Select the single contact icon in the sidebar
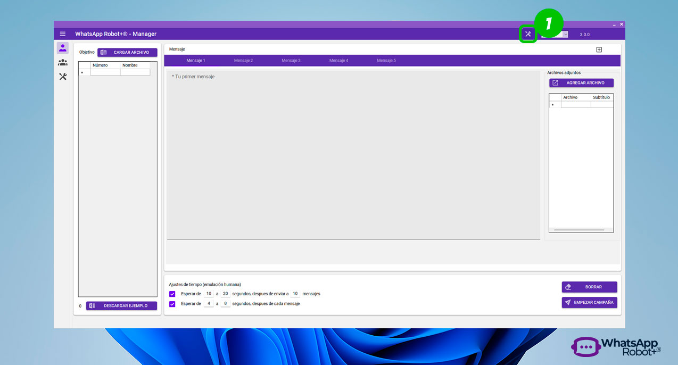 click(x=63, y=48)
